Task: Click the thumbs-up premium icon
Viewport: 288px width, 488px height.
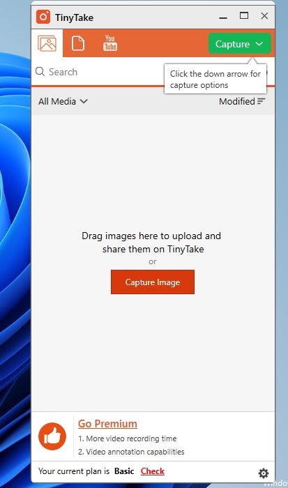Action: click(x=52, y=436)
